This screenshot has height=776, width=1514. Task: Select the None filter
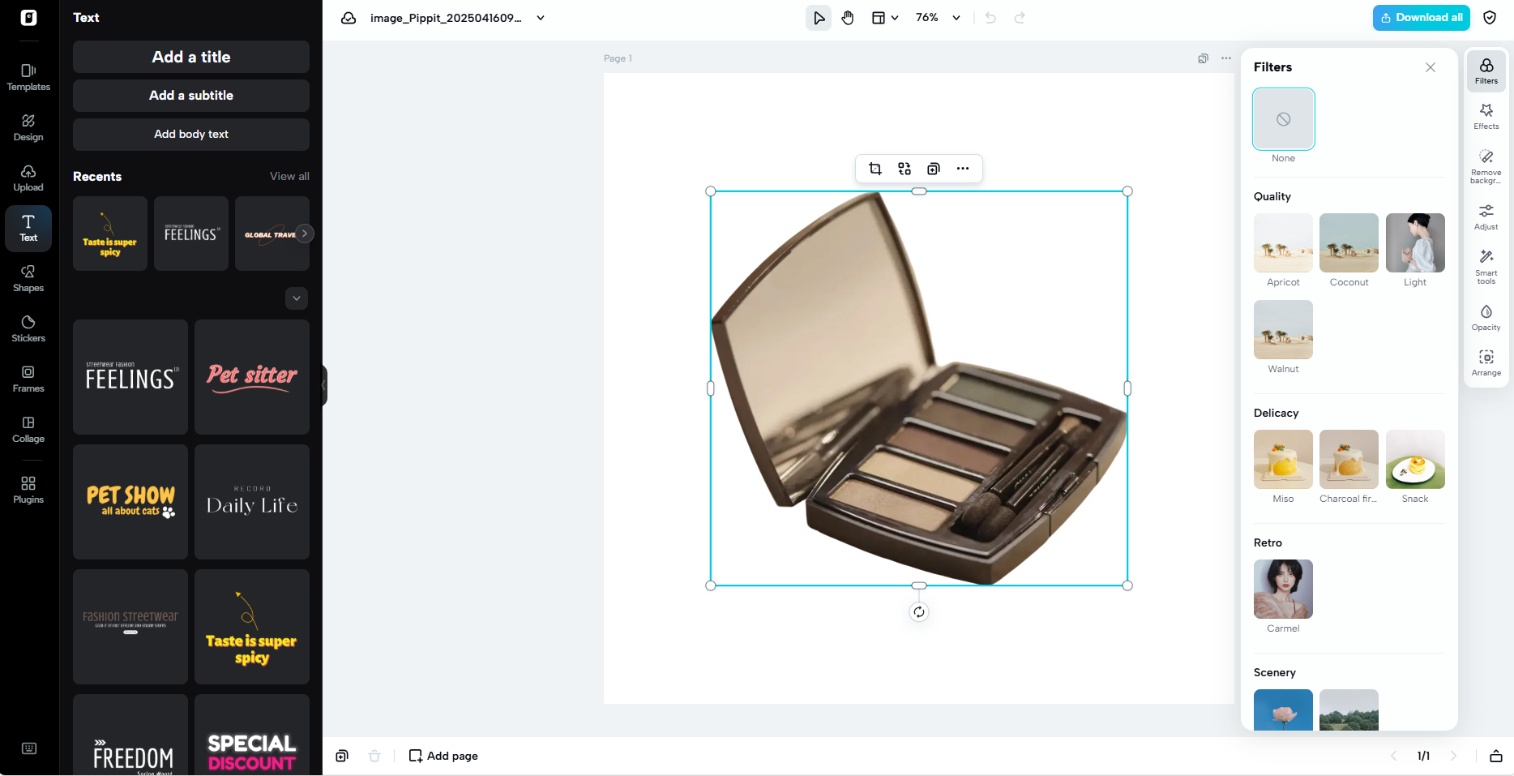1284,119
